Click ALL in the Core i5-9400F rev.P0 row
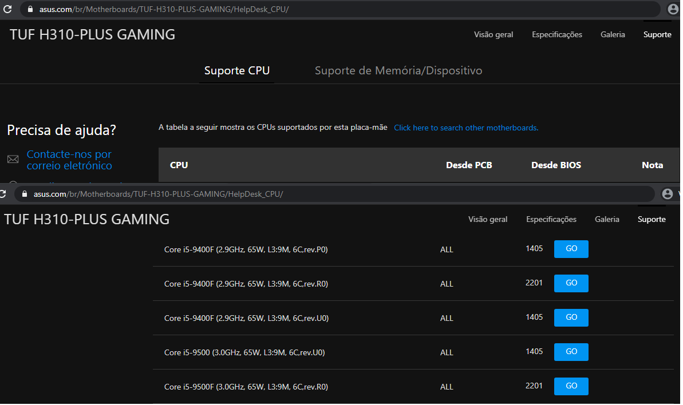Viewport: 683px width, 405px height. (x=447, y=249)
